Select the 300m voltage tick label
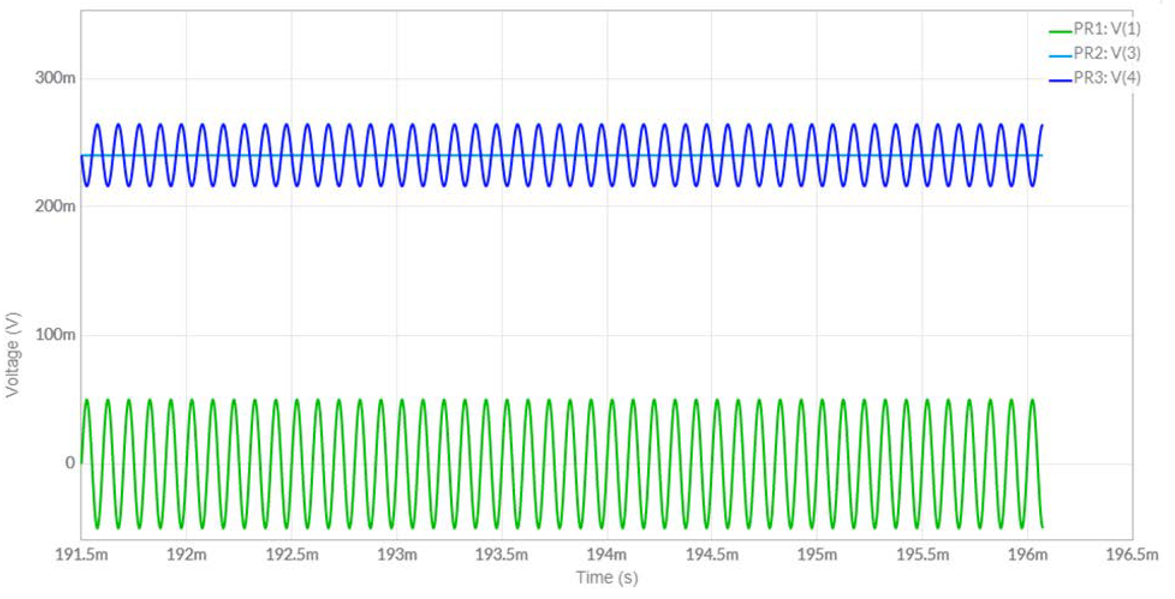1175x599 pixels. (x=55, y=78)
